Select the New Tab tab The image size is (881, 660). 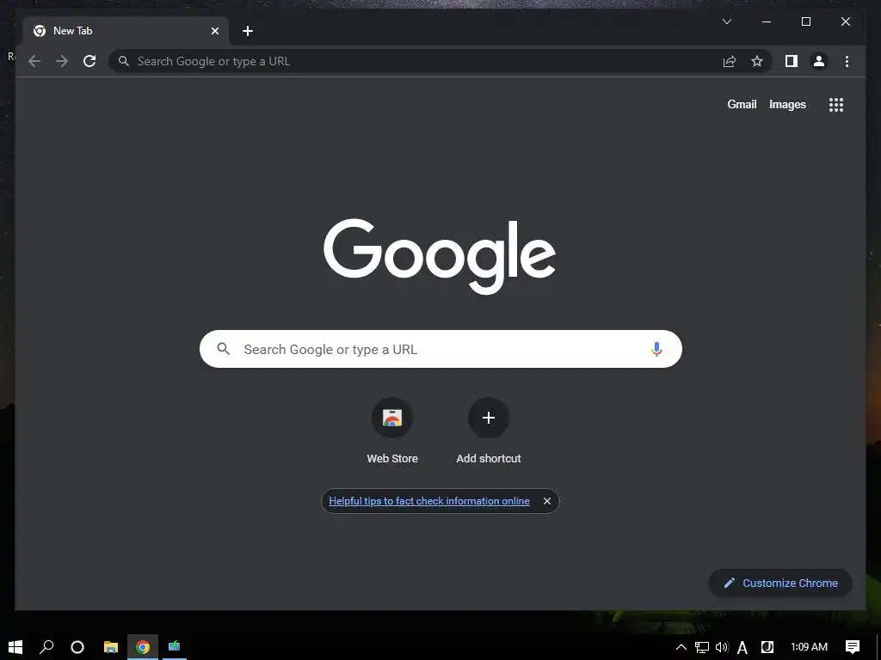pyautogui.click(x=126, y=31)
